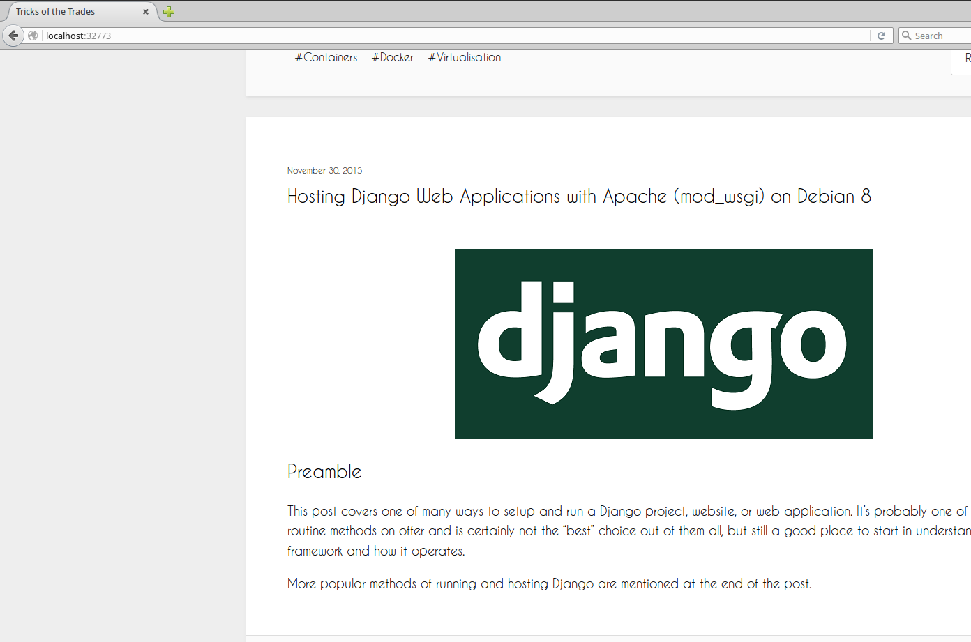The image size is (971, 642).
Task: Click the django logo image
Action: pos(664,344)
